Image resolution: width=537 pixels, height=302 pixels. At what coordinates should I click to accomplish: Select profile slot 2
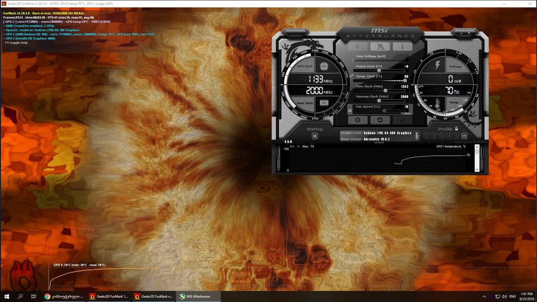point(434,136)
